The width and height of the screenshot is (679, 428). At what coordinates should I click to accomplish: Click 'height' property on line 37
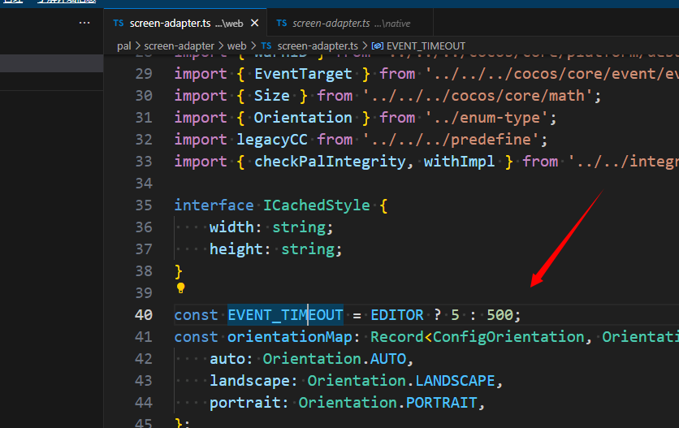click(x=236, y=249)
